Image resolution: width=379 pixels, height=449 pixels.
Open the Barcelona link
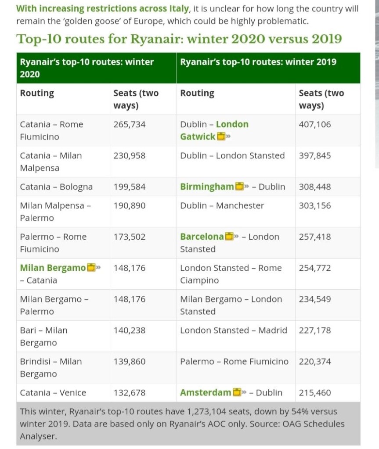(202, 237)
